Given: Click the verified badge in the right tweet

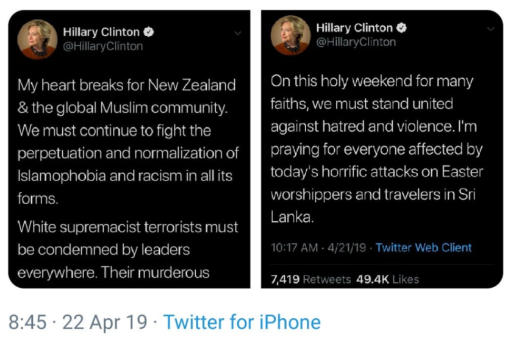Looking at the screenshot, I should 402,28.
